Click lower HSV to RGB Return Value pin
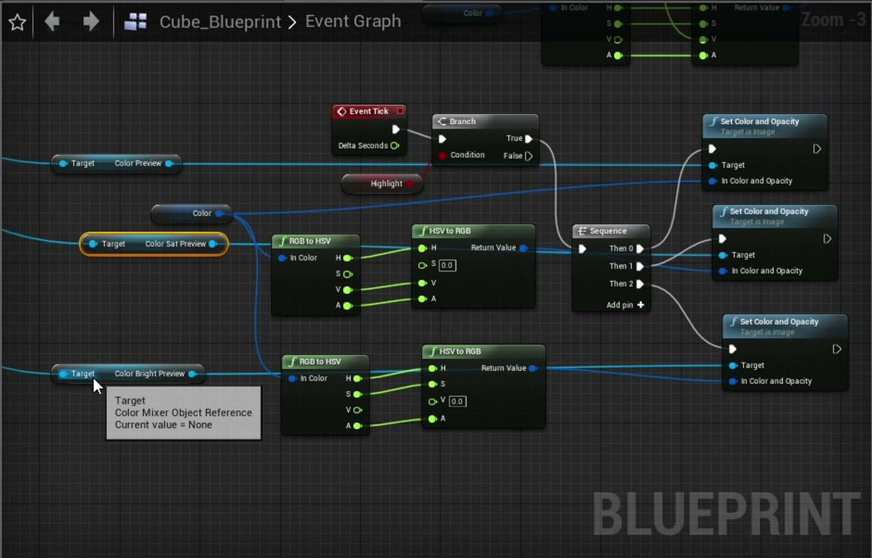Screen dimensions: 872x558 pos(533,368)
